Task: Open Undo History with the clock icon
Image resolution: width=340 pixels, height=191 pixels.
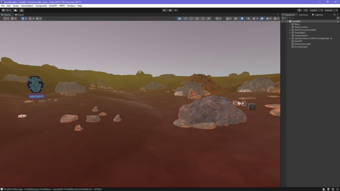Action: click(299, 10)
